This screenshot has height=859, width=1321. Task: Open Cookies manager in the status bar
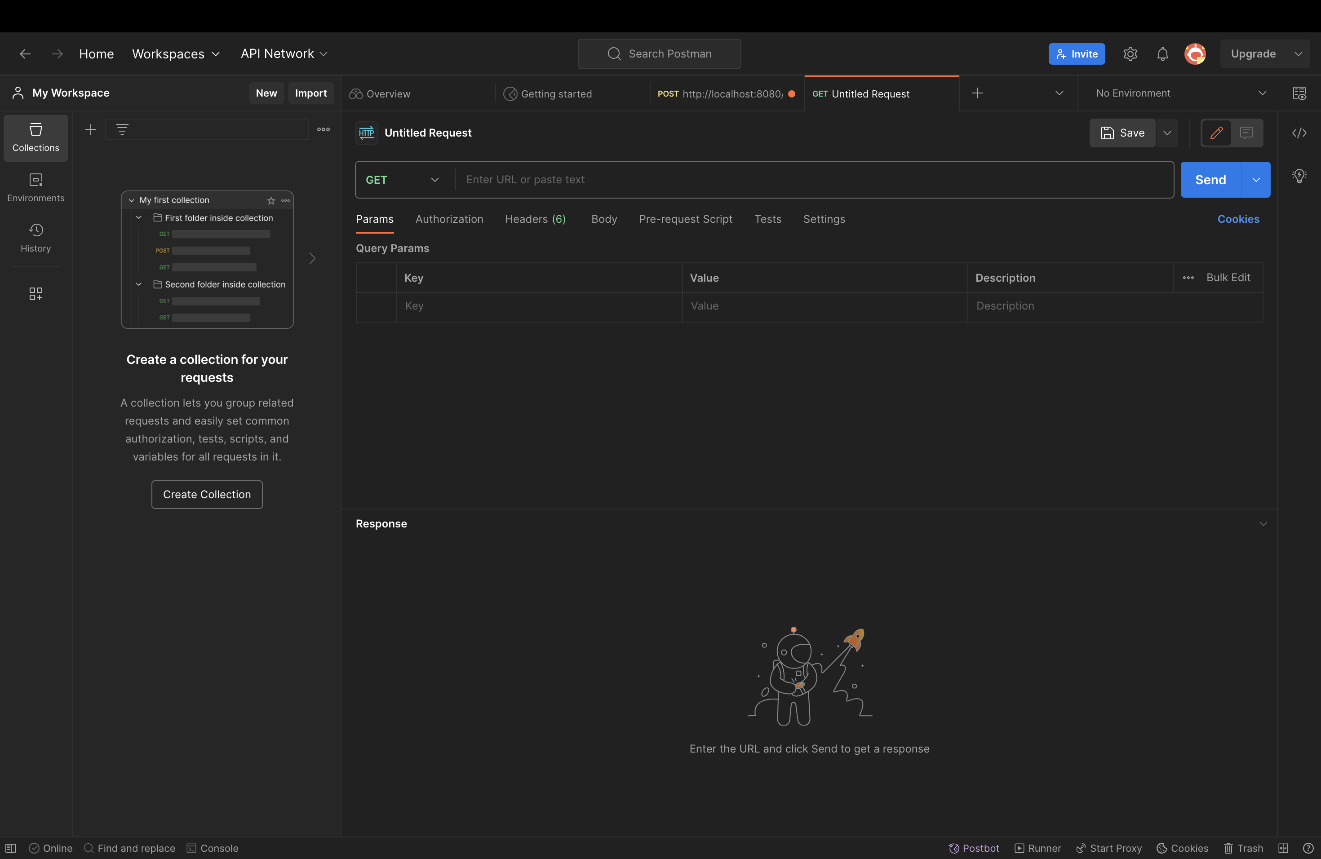point(1182,848)
